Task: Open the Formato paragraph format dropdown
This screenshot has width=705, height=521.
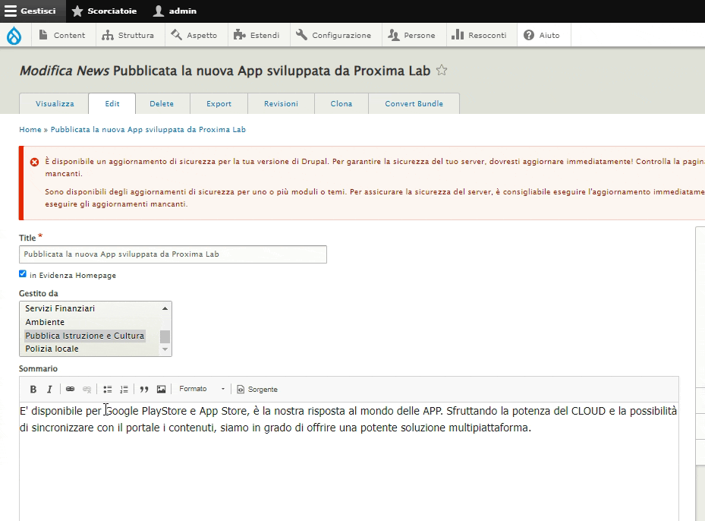Action: coord(202,390)
